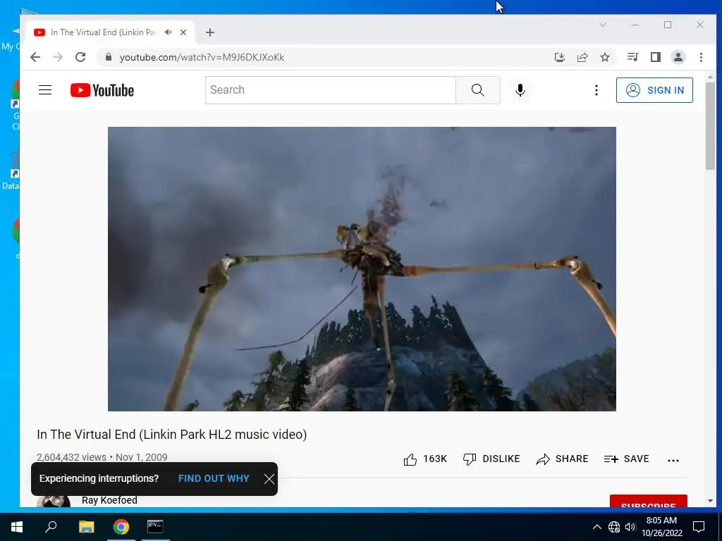This screenshot has height=541, width=722.
Task: Close the In The Virtual End tab
Action: point(183,32)
